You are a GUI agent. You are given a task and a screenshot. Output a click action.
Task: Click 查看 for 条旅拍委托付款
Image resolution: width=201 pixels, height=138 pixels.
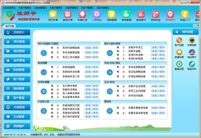pos(88,105)
